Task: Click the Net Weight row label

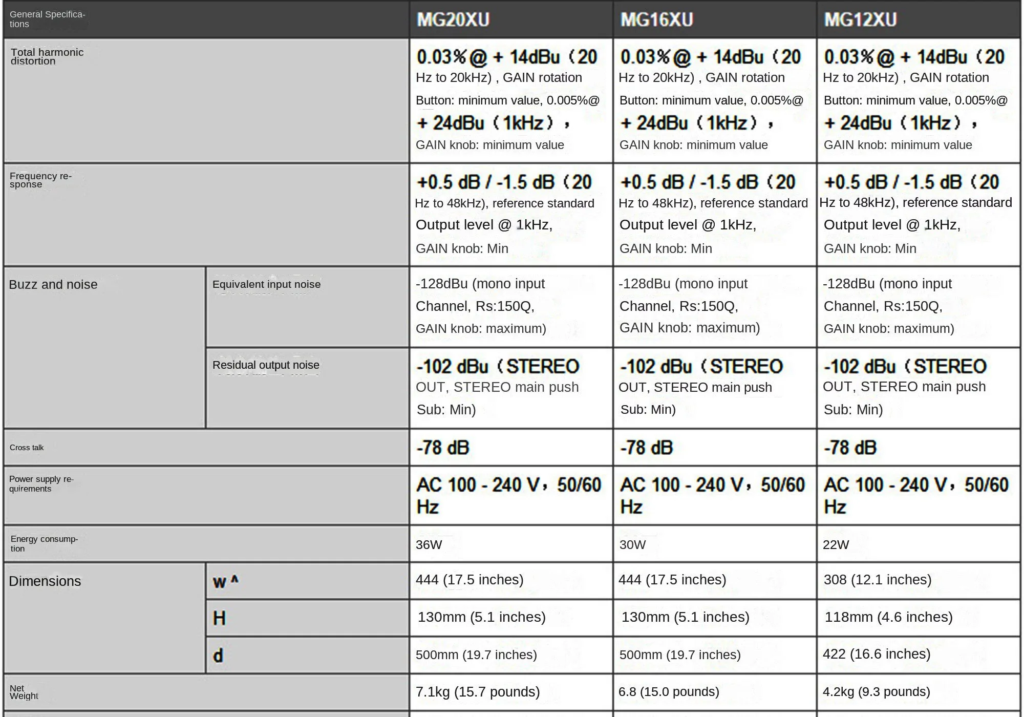Action: [24, 692]
